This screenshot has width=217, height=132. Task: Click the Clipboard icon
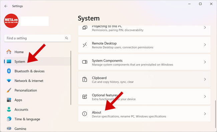(85, 79)
